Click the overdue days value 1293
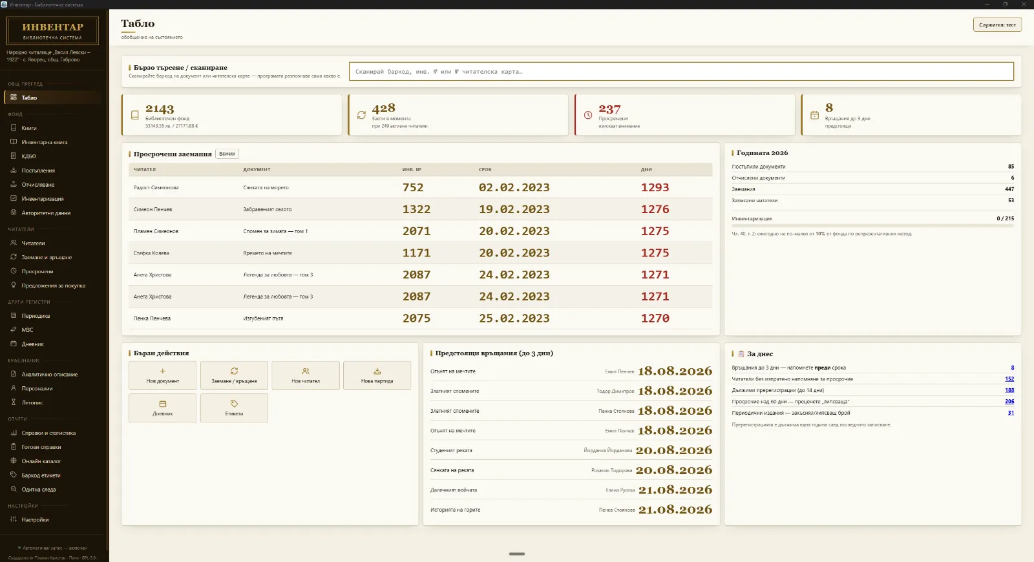Viewport: 1034px width, 562px height. coord(655,187)
